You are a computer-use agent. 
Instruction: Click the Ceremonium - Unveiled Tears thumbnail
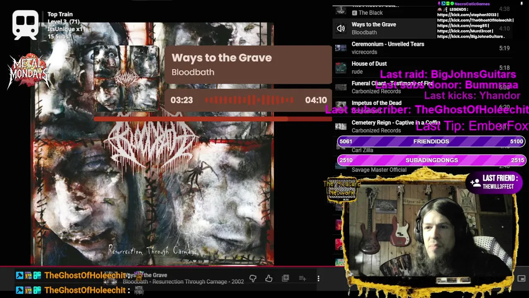coord(341,48)
